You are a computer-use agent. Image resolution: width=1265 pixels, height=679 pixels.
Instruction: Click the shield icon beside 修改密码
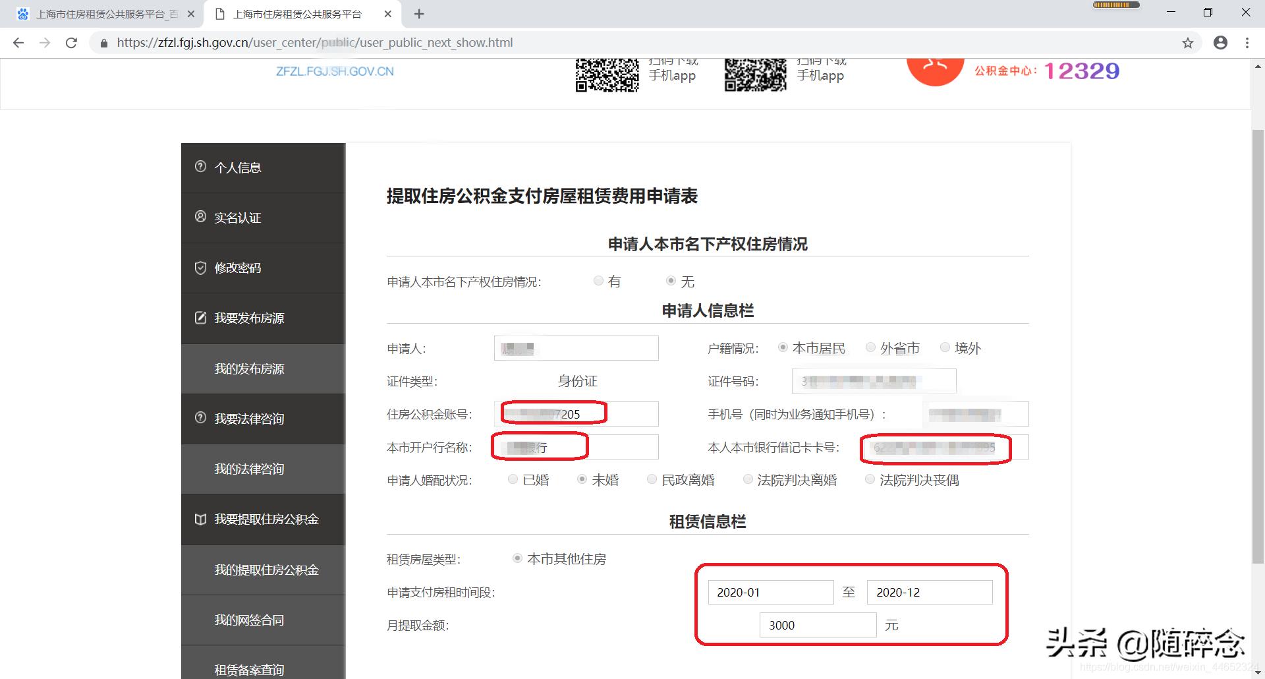201,268
